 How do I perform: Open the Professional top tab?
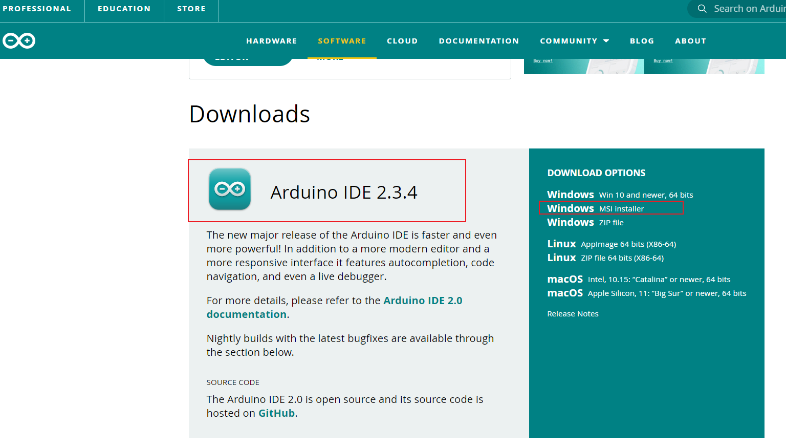[x=37, y=9]
